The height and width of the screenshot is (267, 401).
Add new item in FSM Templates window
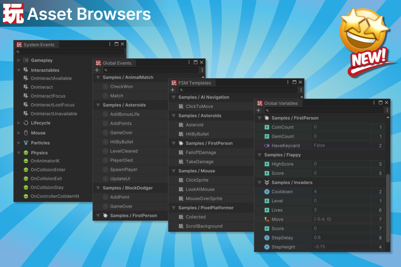coord(172,90)
